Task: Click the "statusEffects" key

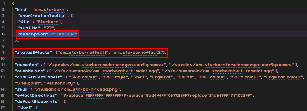Action: click(x=33, y=52)
